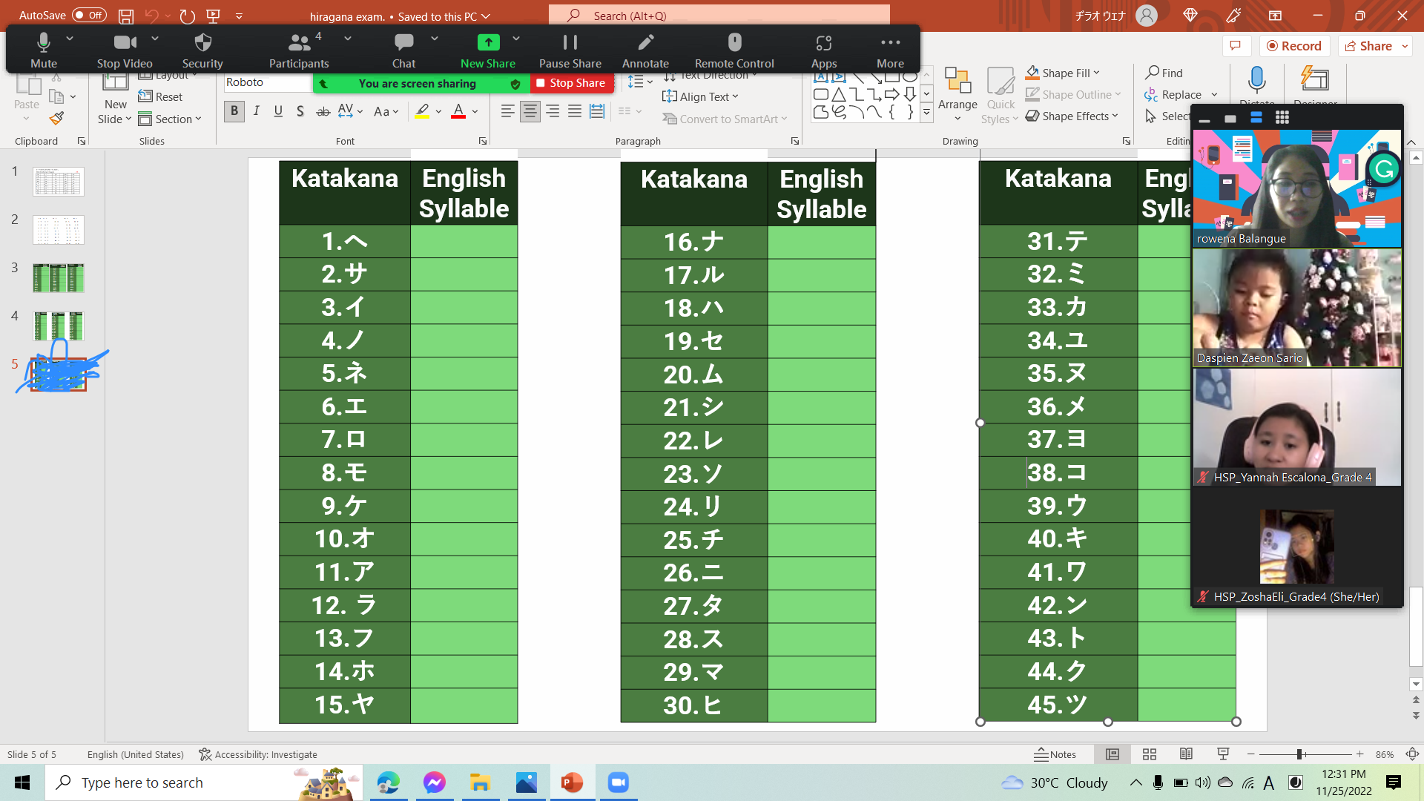Image resolution: width=1424 pixels, height=801 pixels.
Task: Open the PowerPoint Designer pane
Action: point(1315,84)
